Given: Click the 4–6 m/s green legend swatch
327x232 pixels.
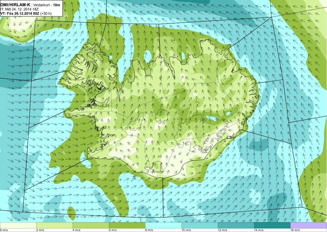Looking at the screenshot, I should (x=91, y=225).
